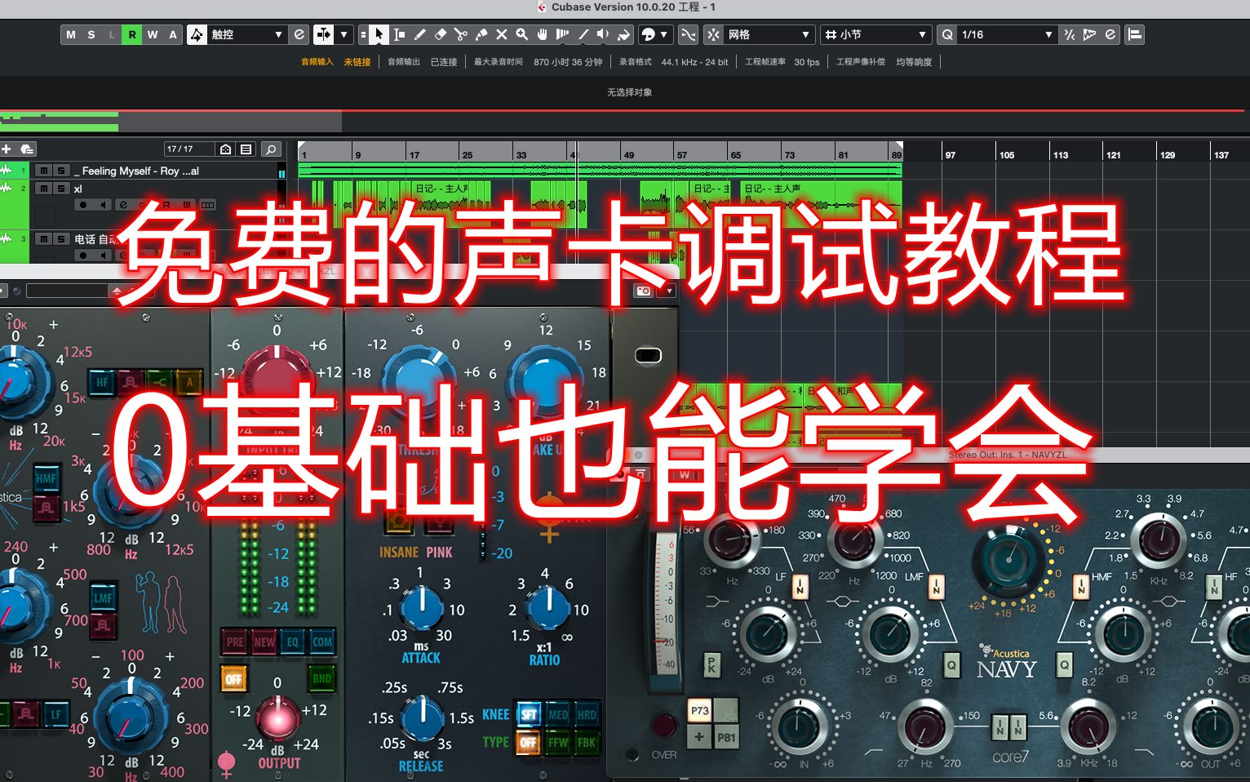This screenshot has width=1250, height=782.
Task: Solo the Feeling Myself track
Action: pyautogui.click(x=60, y=171)
